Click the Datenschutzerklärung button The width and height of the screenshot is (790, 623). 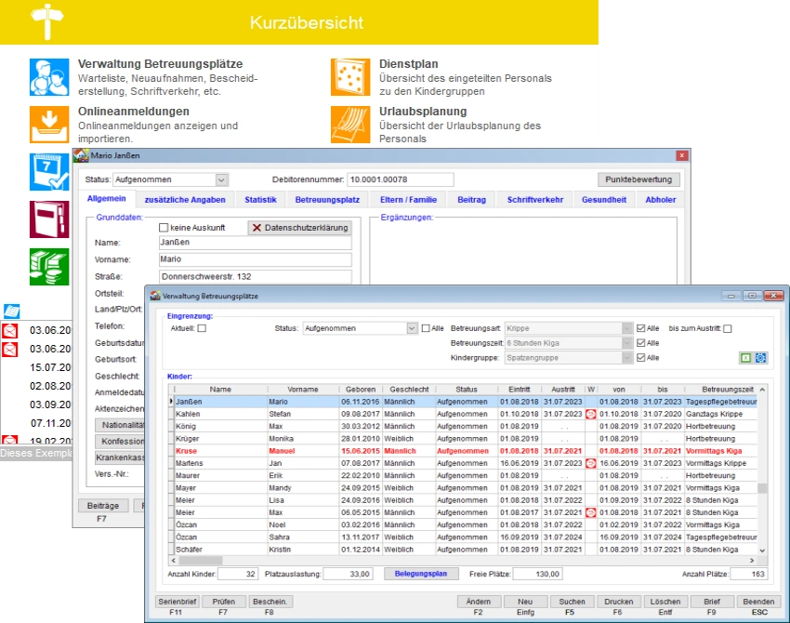299,228
